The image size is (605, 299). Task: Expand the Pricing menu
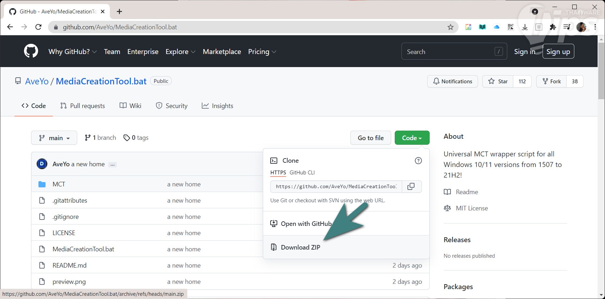262,52
